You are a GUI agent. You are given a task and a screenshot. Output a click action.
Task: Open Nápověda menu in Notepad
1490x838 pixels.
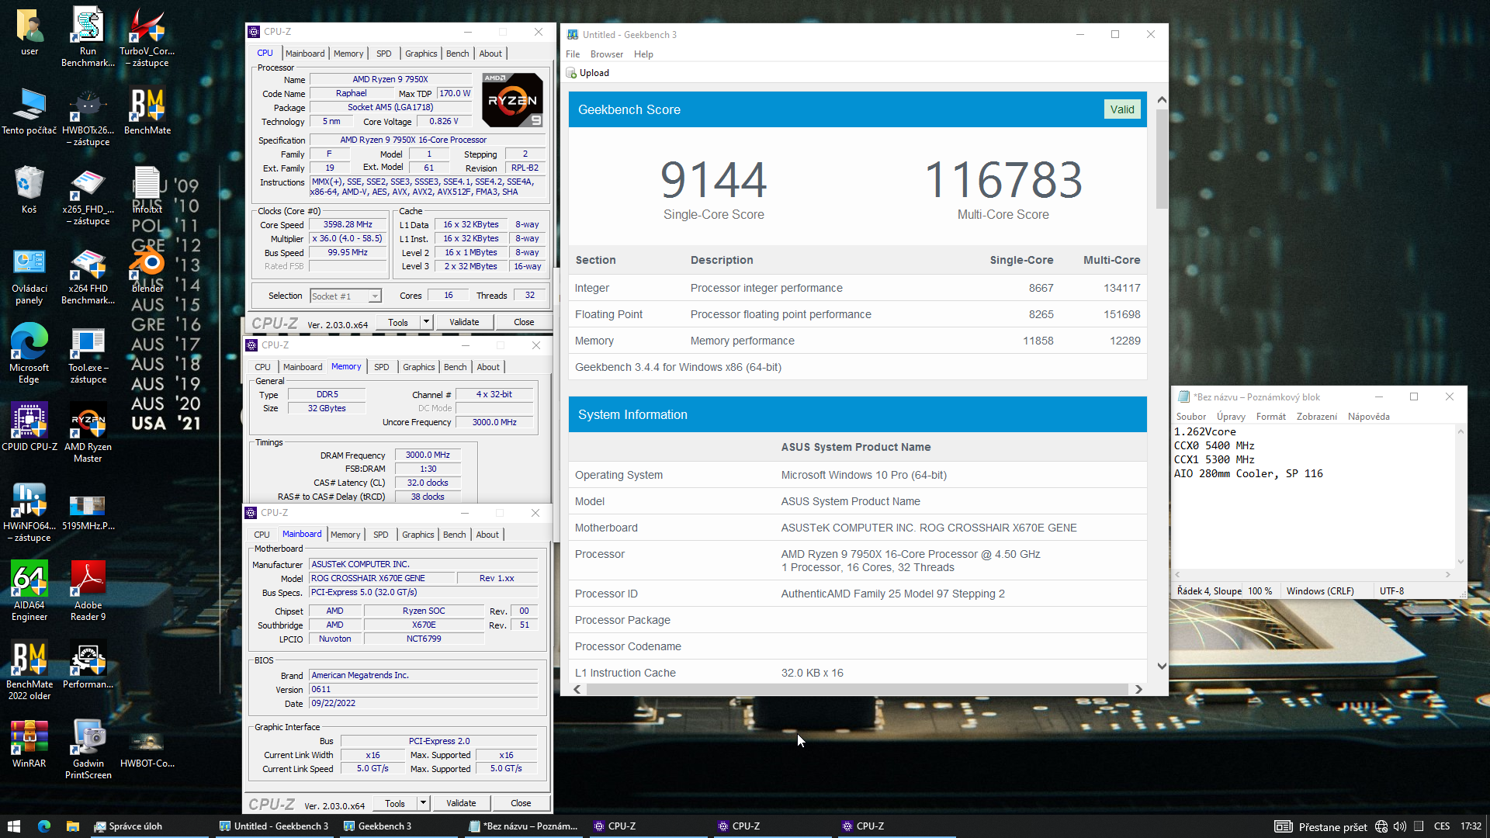(1368, 417)
